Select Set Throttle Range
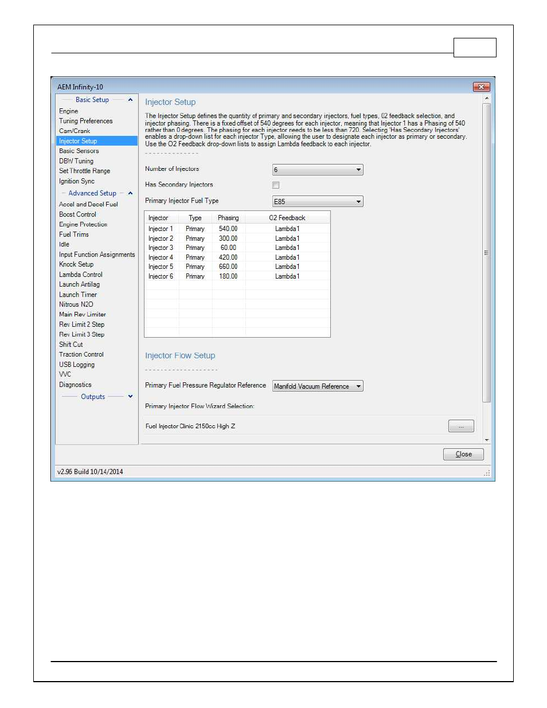 (x=85, y=171)
